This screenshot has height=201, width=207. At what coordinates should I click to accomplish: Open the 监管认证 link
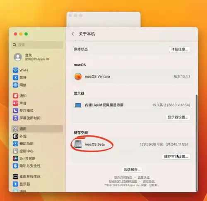coord(144,177)
